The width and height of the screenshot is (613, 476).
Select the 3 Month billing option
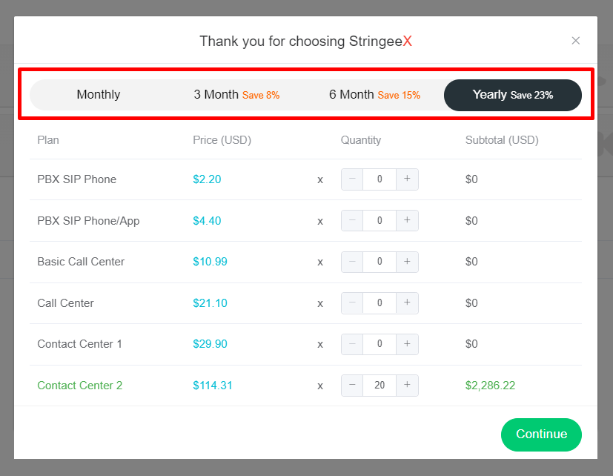pyautogui.click(x=236, y=95)
